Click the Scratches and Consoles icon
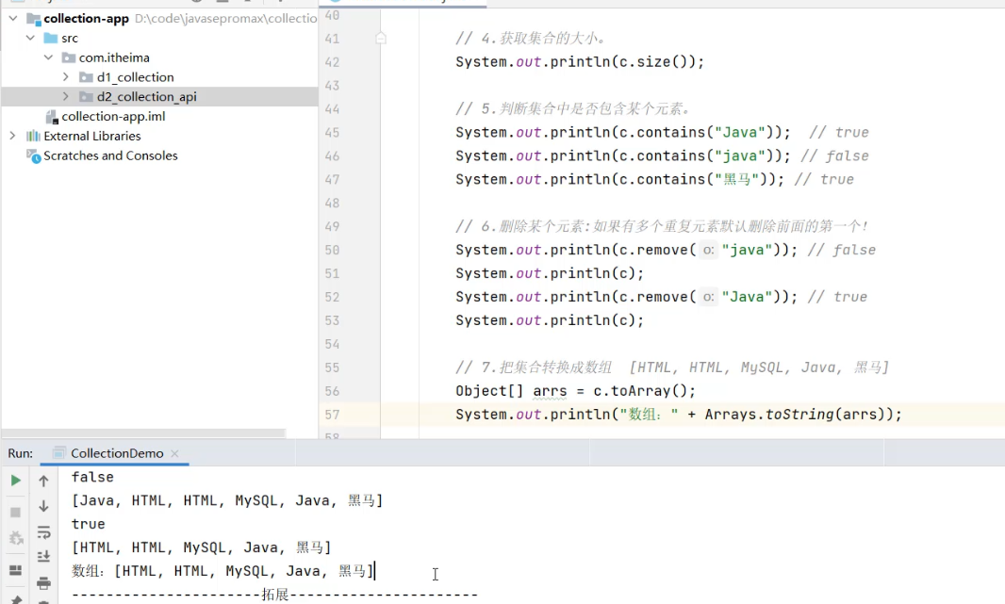The width and height of the screenshot is (1005, 604). click(33, 155)
